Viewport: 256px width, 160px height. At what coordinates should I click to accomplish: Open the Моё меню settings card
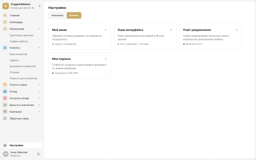pos(80,37)
